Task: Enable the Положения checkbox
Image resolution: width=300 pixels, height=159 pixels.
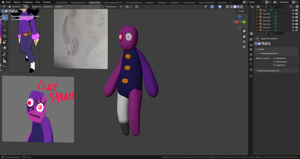Action: (274, 62)
